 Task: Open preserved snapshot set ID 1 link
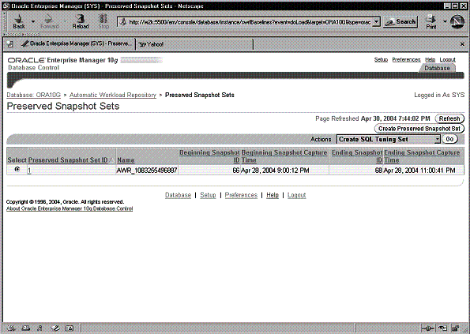pos(29,171)
